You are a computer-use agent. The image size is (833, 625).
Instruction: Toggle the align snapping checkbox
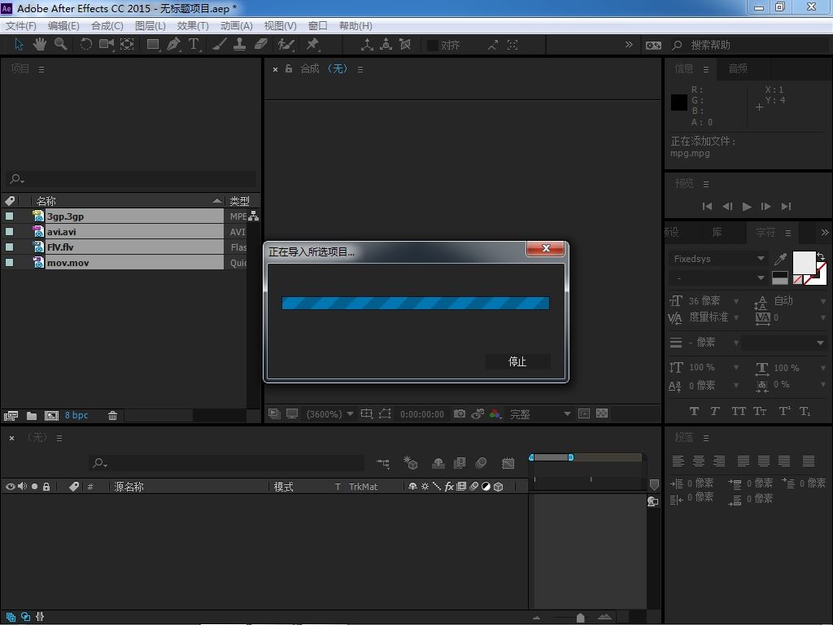click(x=433, y=46)
